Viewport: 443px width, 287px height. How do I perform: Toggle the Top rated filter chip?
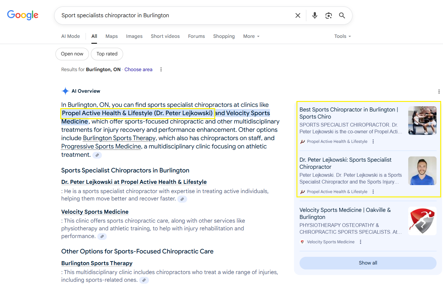(107, 54)
